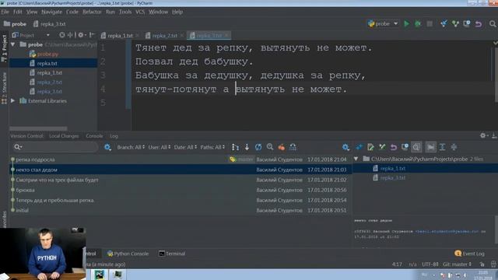
Task: Change UTF-8 file encoding in status bar
Action: point(430,264)
